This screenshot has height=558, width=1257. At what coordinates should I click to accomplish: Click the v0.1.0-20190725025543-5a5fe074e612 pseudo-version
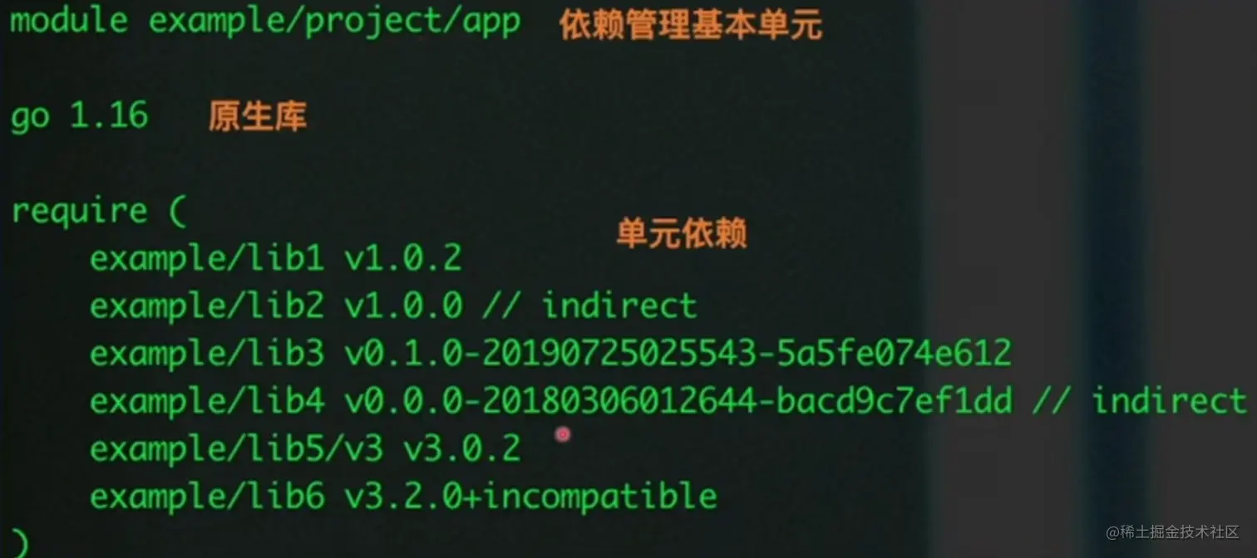678,354
